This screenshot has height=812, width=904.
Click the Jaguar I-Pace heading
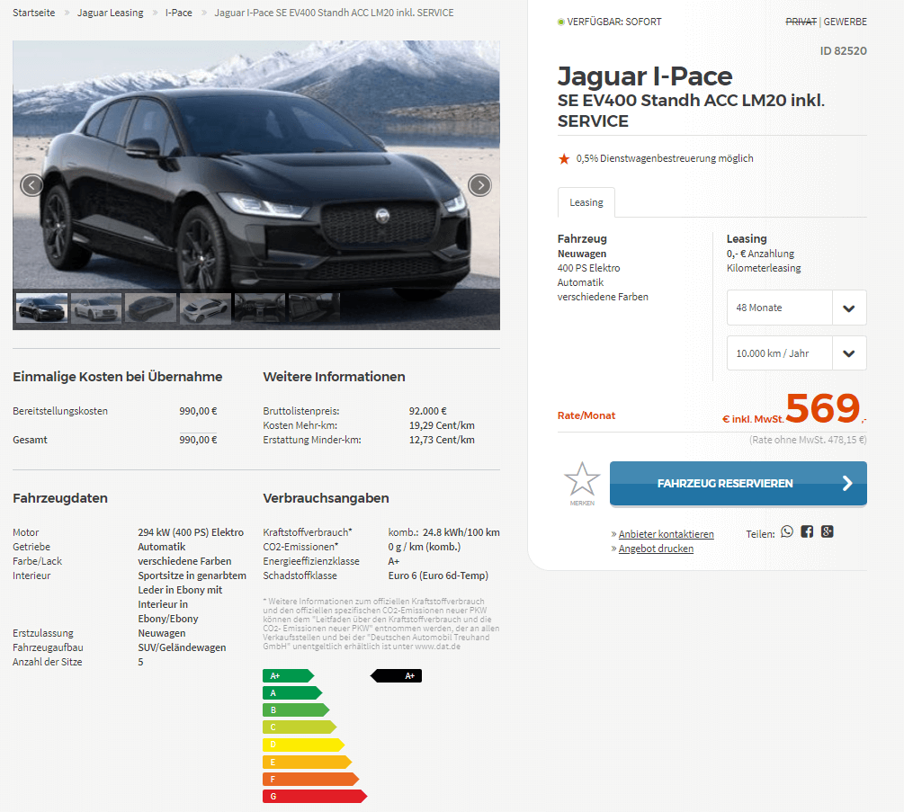tap(645, 76)
